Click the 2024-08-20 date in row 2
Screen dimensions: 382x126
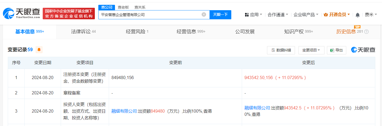(x=42, y=93)
